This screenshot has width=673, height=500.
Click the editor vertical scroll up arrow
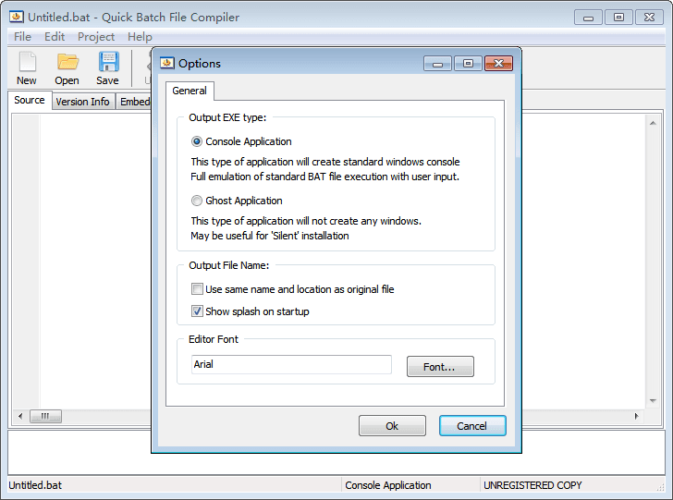pos(653,123)
